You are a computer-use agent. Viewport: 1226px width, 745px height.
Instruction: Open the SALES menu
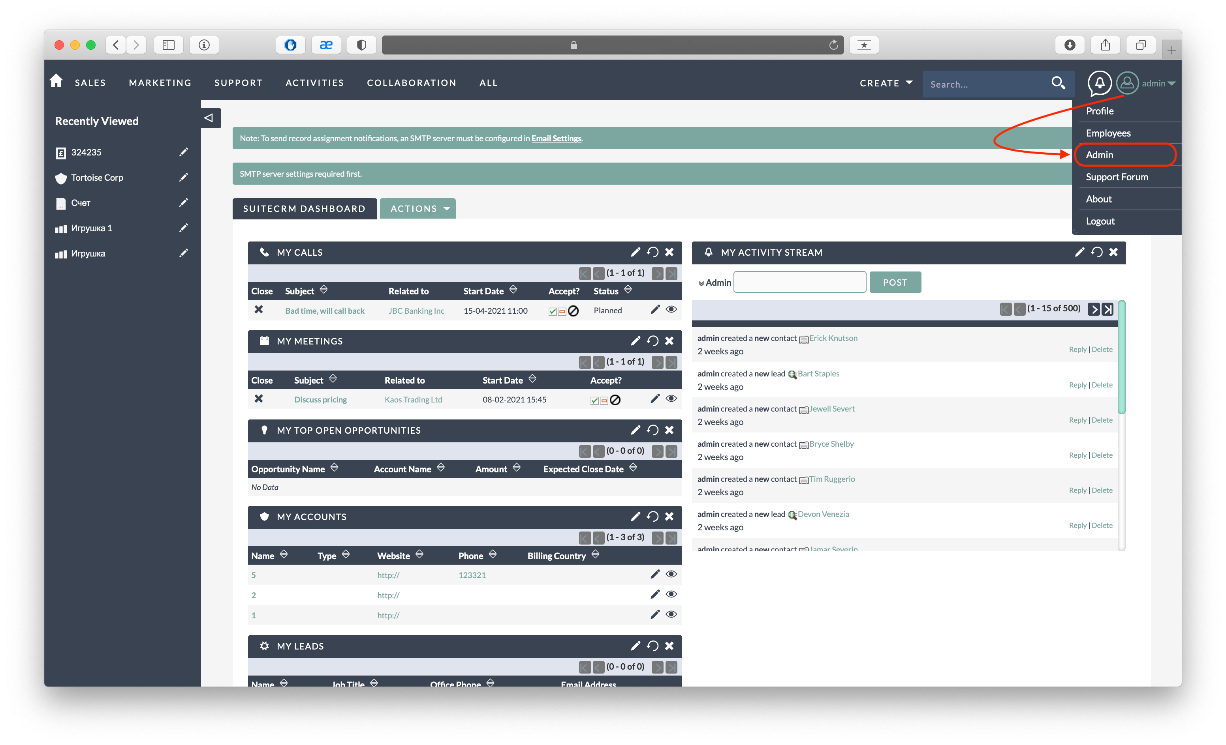point(90,82)
